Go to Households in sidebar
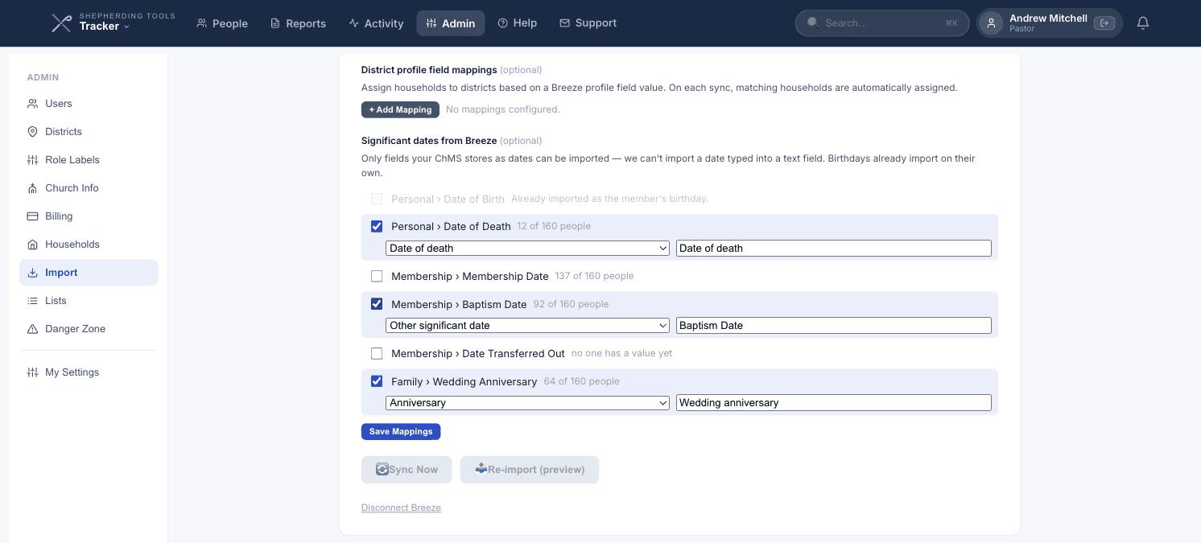 [x=89, y=245]
